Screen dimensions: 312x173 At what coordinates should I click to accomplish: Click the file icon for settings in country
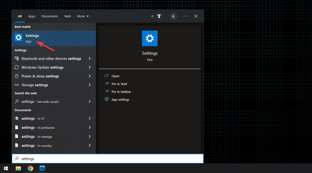[17, 145]
